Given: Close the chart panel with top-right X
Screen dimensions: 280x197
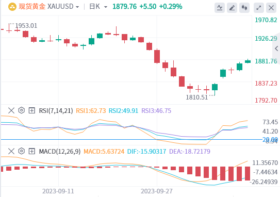Looking at the screenshot, I should click(271, 8).
